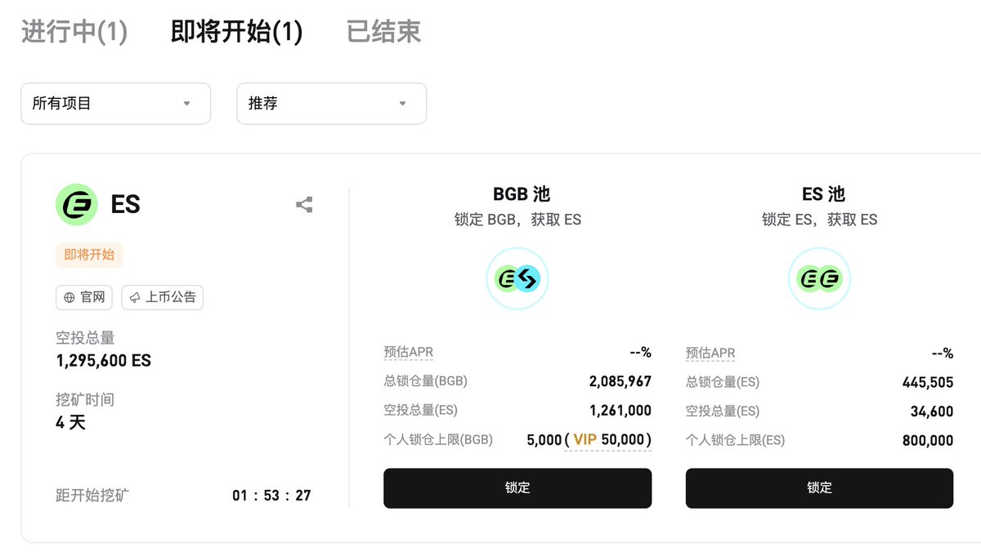Viewport: 981px width, 556px height.
Task: Click the 2,085,967 total locked value
Action: (x=620, y=381)
